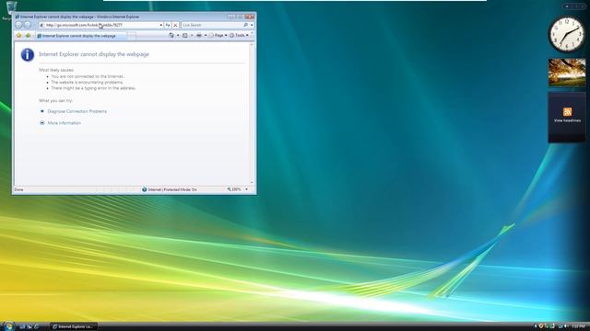Open the Windows Start orb
590x331 pixels.
coord(8,326)
